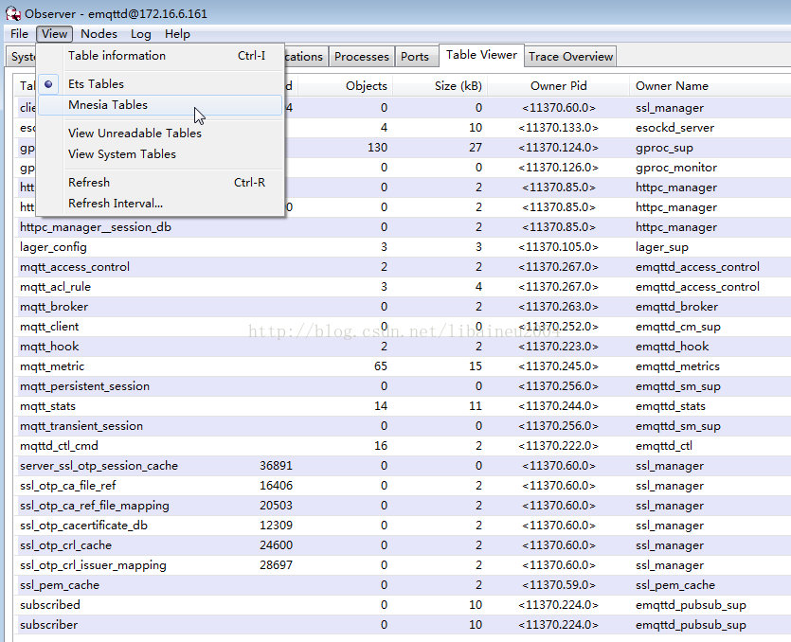
Task: Select the mqtt_client table row
Action: pyautogui.click(x=403, y=327)
